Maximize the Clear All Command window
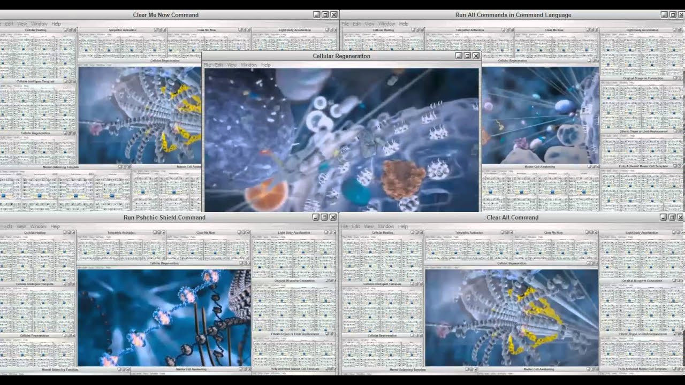685x385 pixels. pyautogui.click(x=672, y=217)
